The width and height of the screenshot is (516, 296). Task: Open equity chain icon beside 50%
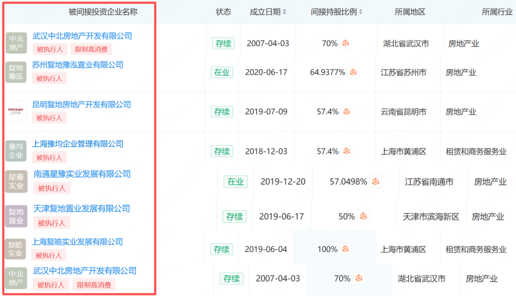[x=364, y=216]
